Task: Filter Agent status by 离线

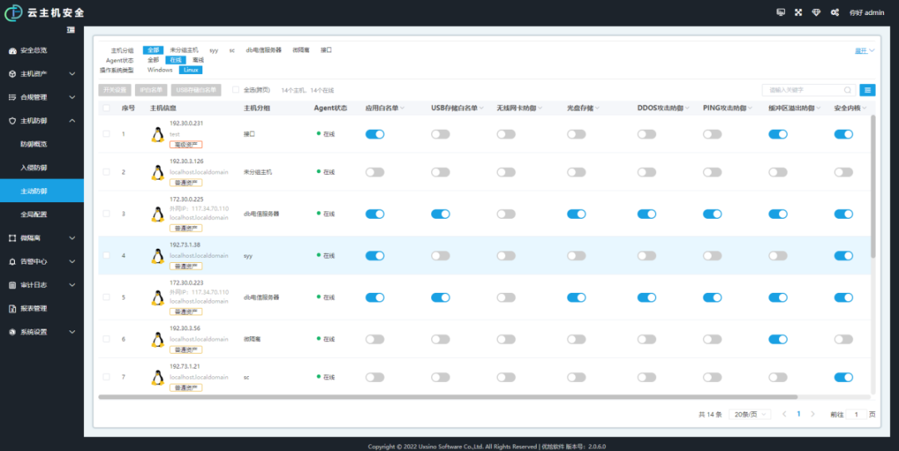Action: 198,60
